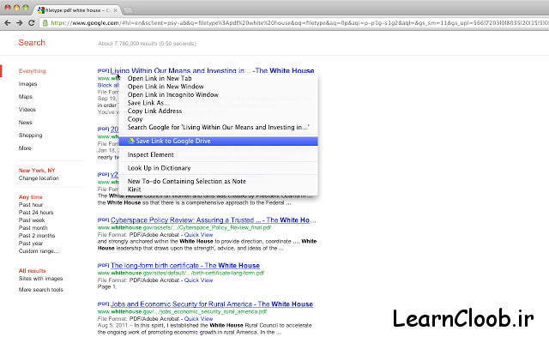Close the 'filetype:pdf white house' tab
The width and height of the screenshot is (549, 343).
click(x=115, y=10)
